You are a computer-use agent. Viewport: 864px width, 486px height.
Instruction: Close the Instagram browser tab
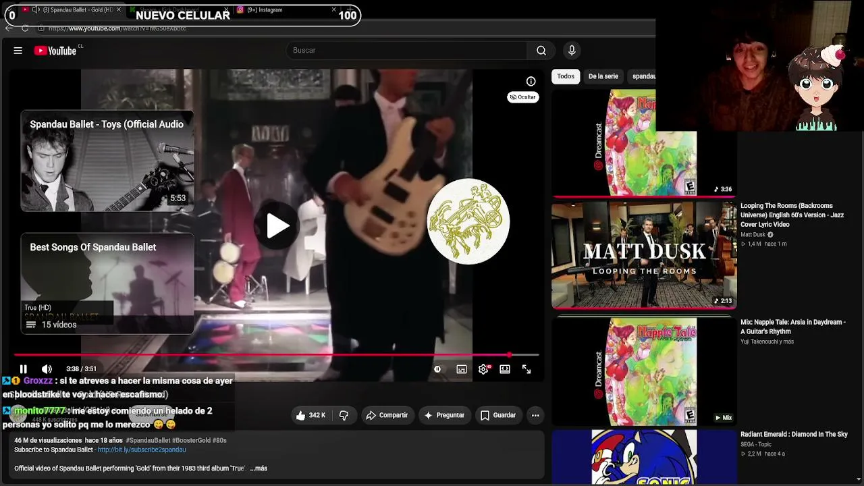(x=333, y=10)
